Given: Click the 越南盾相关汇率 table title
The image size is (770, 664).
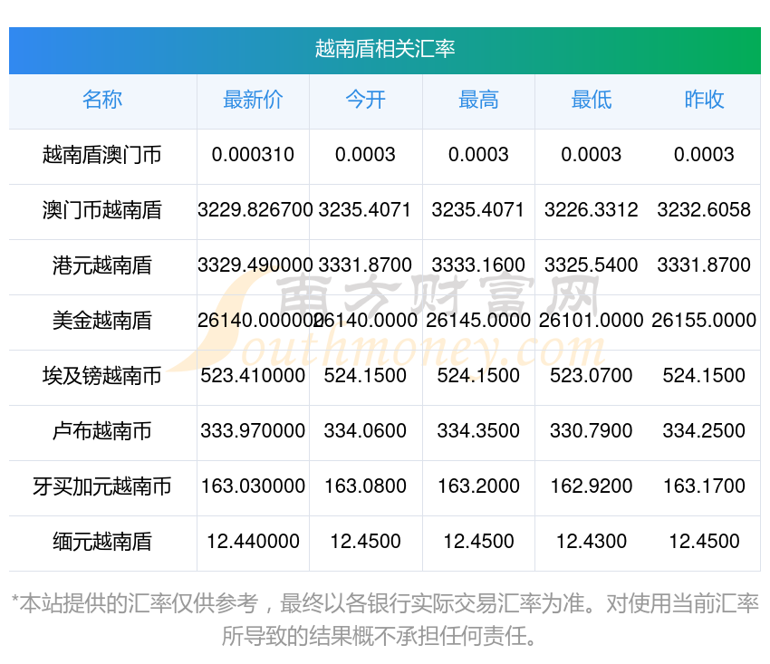Looking at the screenshot, I should (385, 49).
